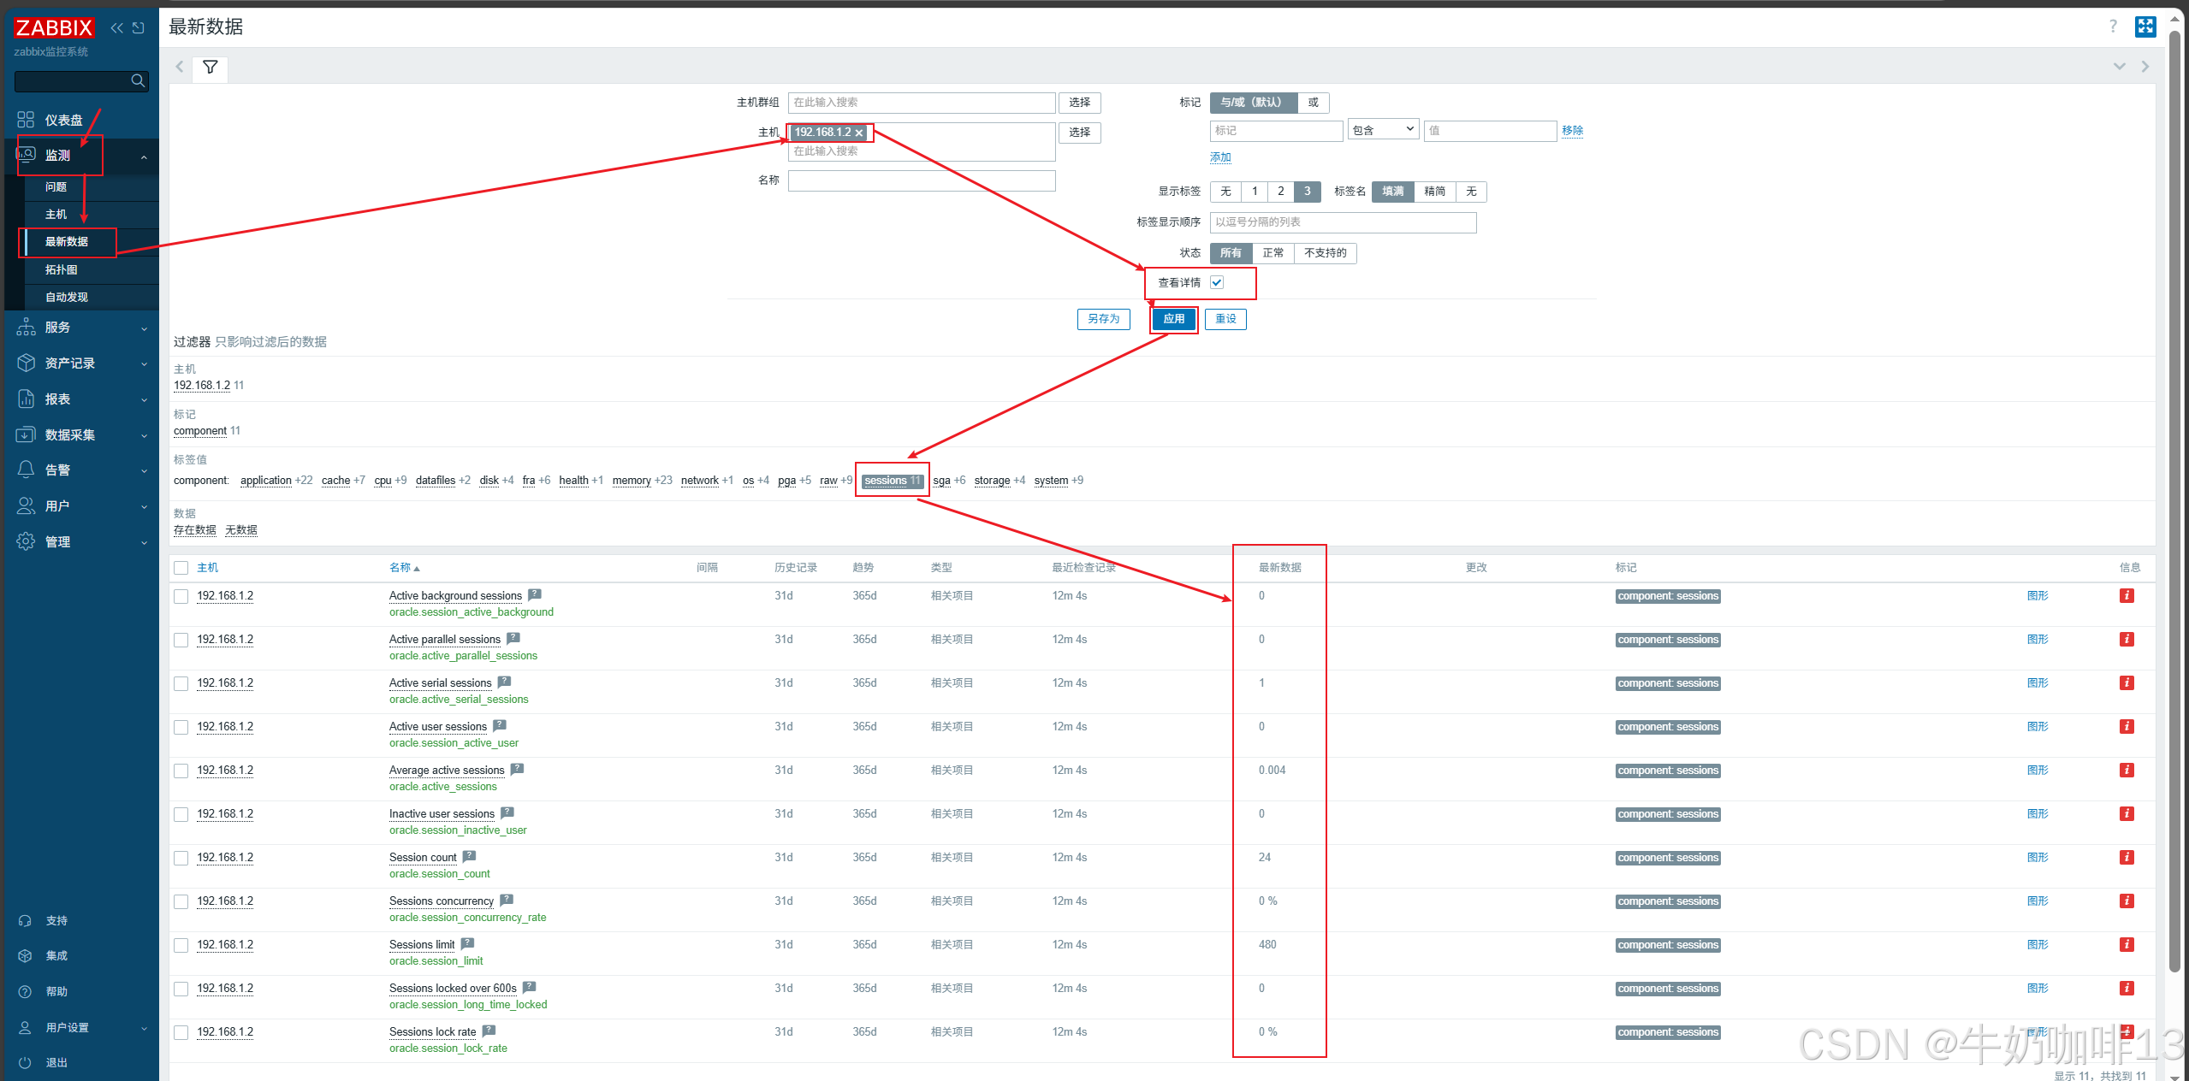2189x1081 pixels.
Task: Tick checkbox for Sessions limit row
Action: [x=181, y=945]
